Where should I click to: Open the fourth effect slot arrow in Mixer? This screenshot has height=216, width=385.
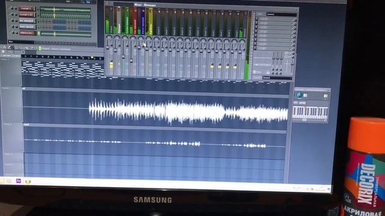(x=256, y=31)
